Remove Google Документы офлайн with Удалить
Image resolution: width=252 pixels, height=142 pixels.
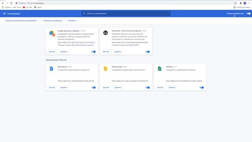coord(64,52)
